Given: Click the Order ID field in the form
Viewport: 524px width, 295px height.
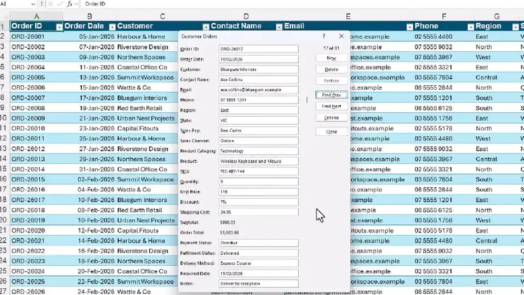Looking at the screenshot, I should click(259, 49).
